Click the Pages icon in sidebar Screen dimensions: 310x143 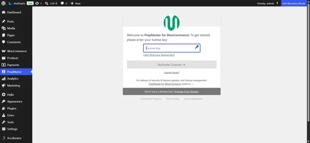click(3, 35)
